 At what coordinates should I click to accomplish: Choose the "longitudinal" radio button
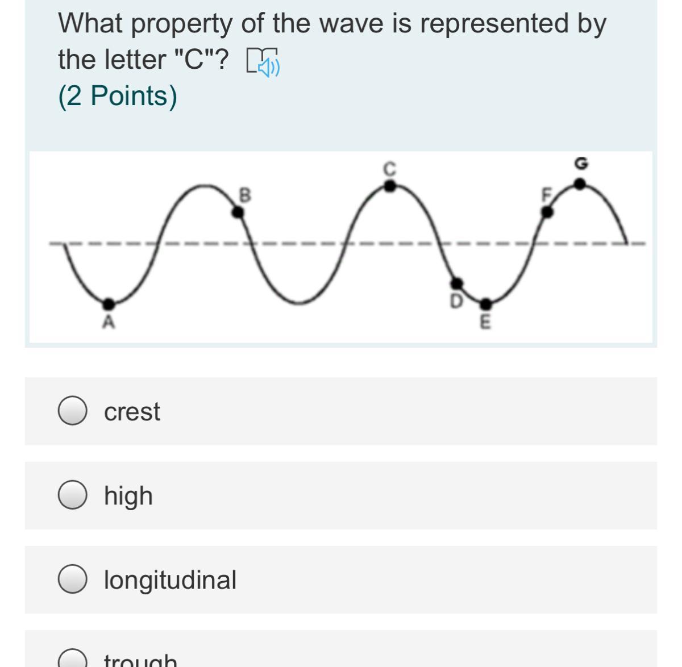point(73,579)
